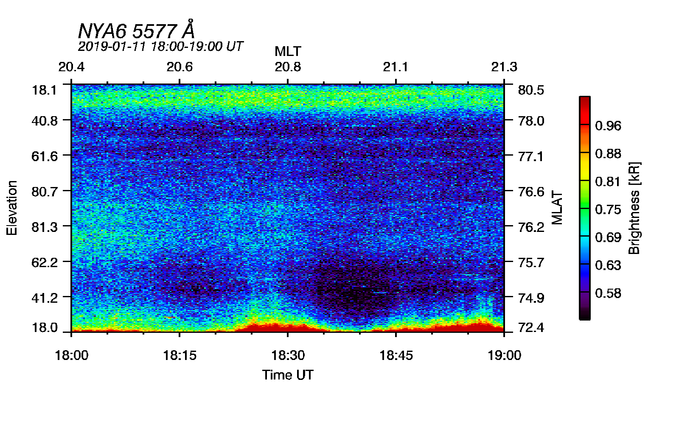The image size is (679, 424).
Task: Select the Time UT axis title
Action: click(288, 375)
